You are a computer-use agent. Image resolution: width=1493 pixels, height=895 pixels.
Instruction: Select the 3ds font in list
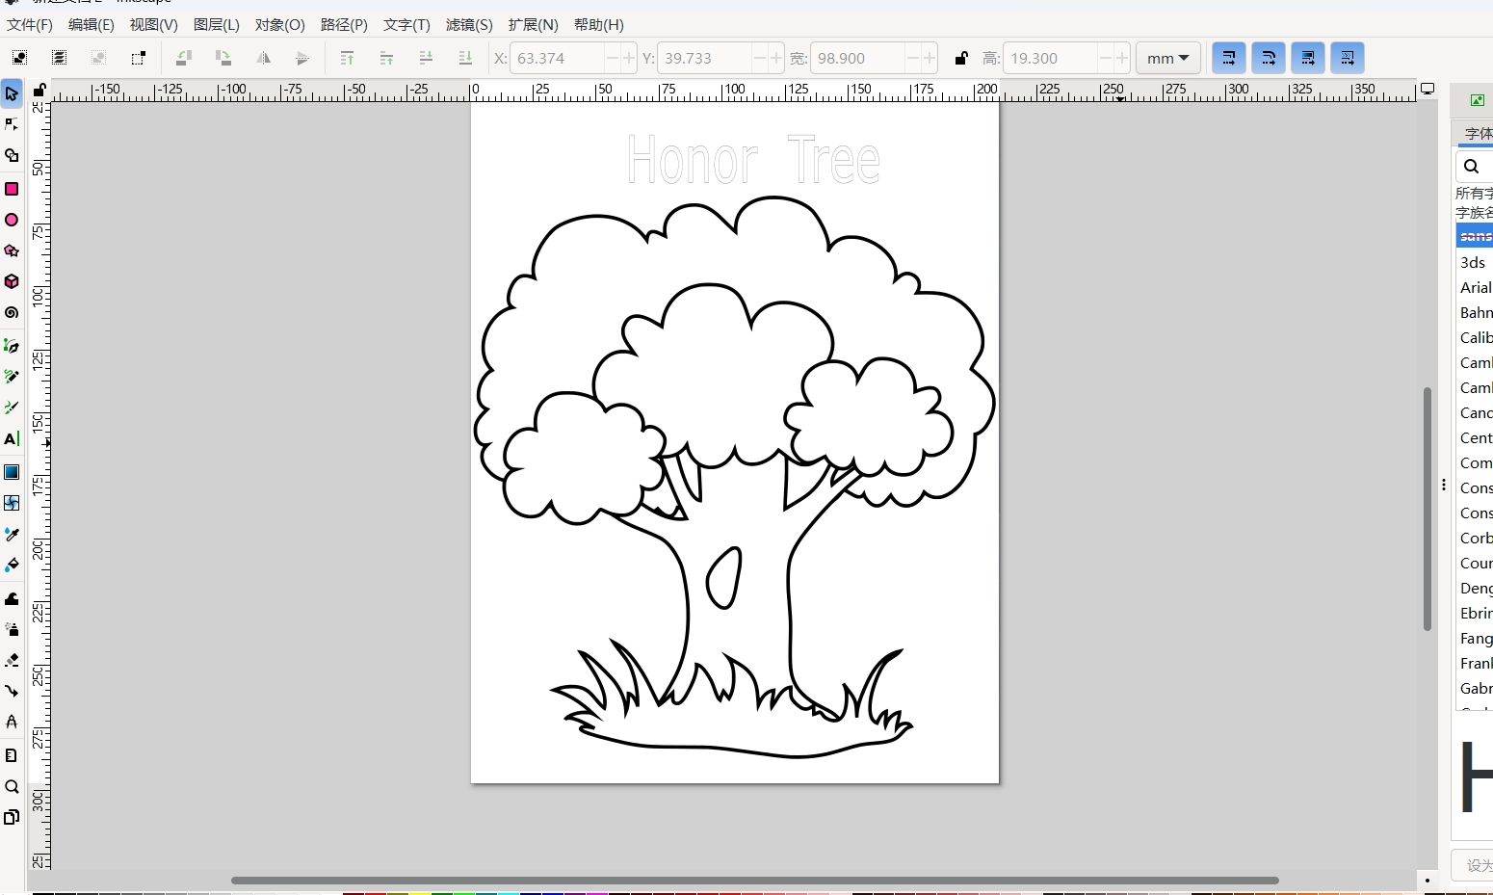(x=1475, y=262)
